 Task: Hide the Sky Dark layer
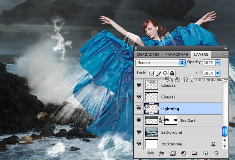point(139,120)
